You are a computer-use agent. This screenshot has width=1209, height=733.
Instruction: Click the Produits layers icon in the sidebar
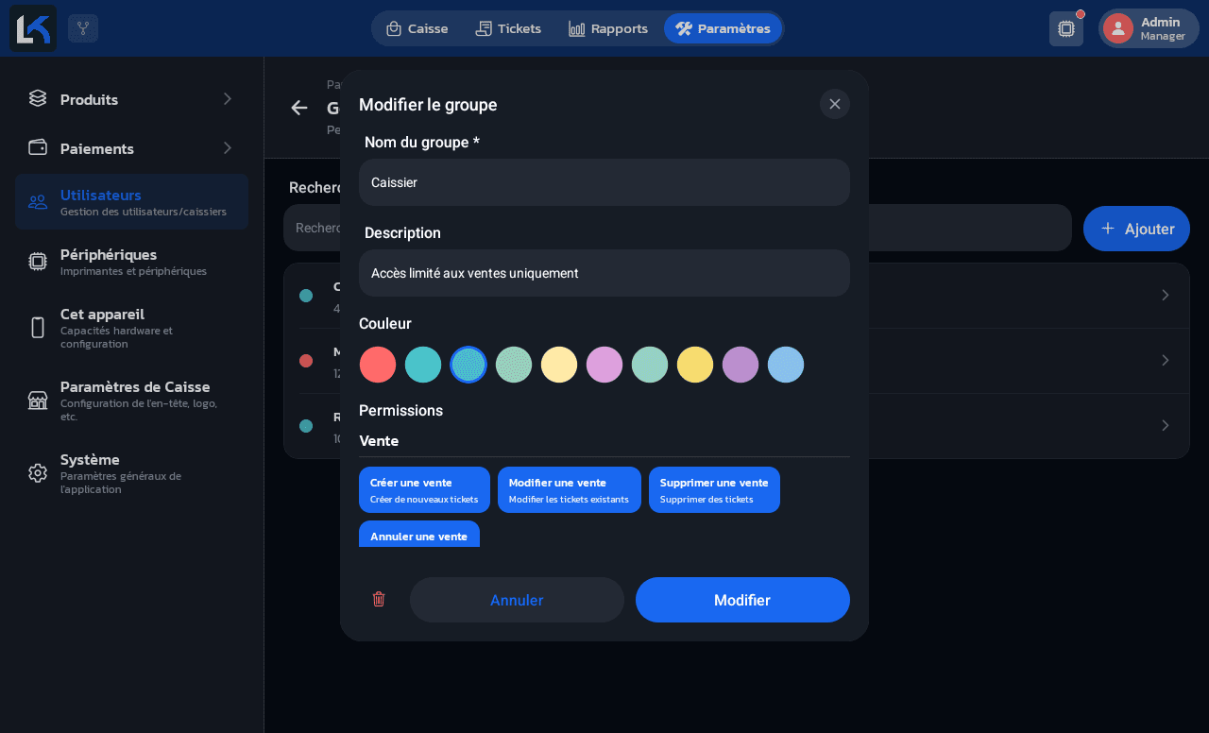(x=38, y=98)
